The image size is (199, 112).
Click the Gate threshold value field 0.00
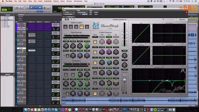pyautogui.click(x=66, y=41)
